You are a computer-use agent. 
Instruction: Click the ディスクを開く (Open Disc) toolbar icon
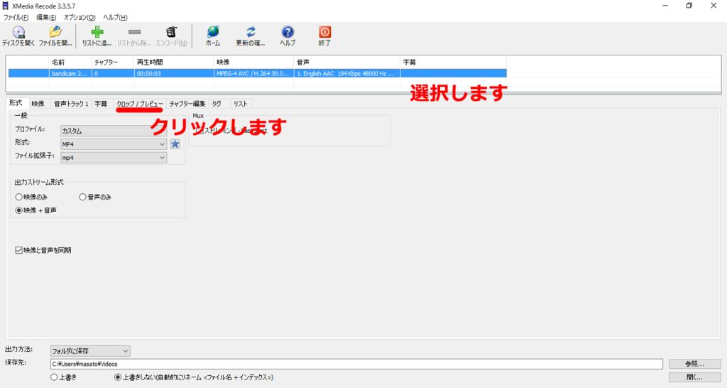18,32
